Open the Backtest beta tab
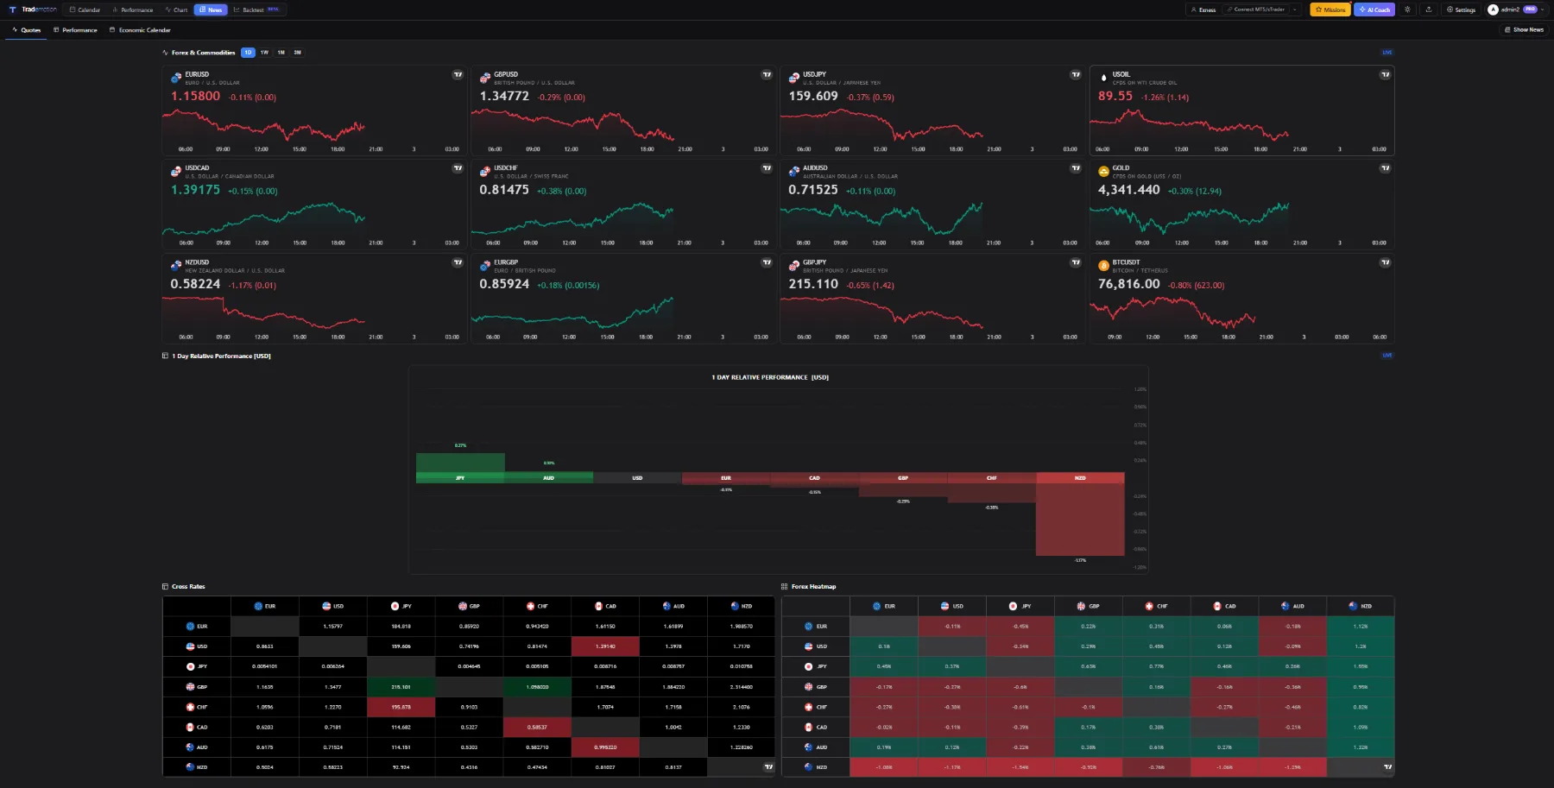The image size is (1554, 788). tap(256, 9)
